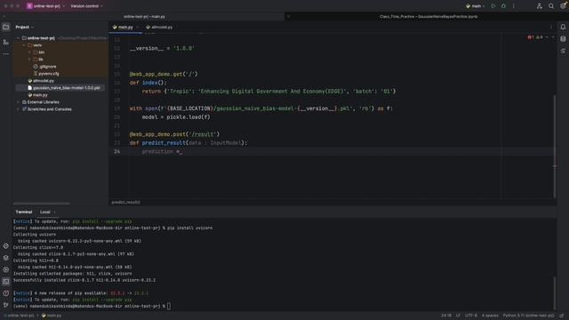Screen dimensions: 569x320
Task: Open IDE Settings gear icon top right
Action: tap(563, 6)
